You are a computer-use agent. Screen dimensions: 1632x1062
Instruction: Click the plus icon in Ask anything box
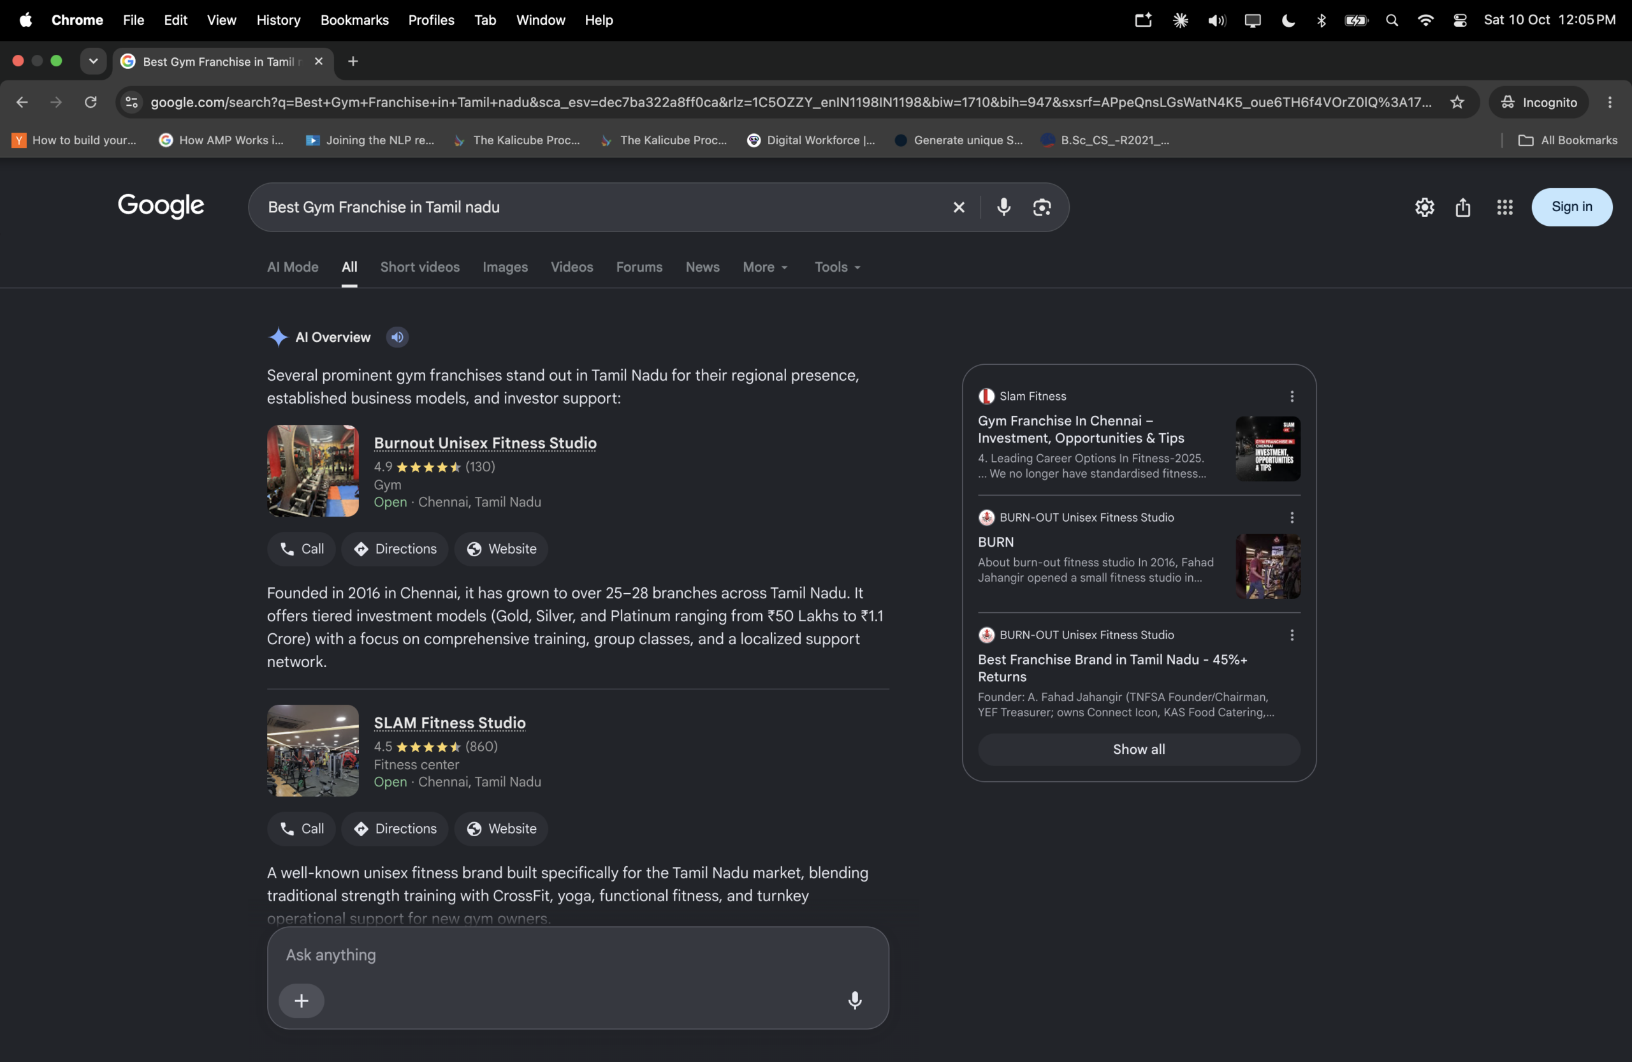301,1000
